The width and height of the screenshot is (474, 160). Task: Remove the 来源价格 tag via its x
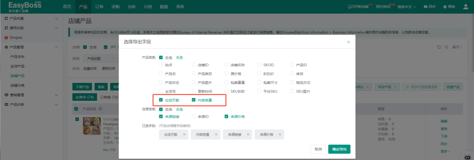coord(280,135)
